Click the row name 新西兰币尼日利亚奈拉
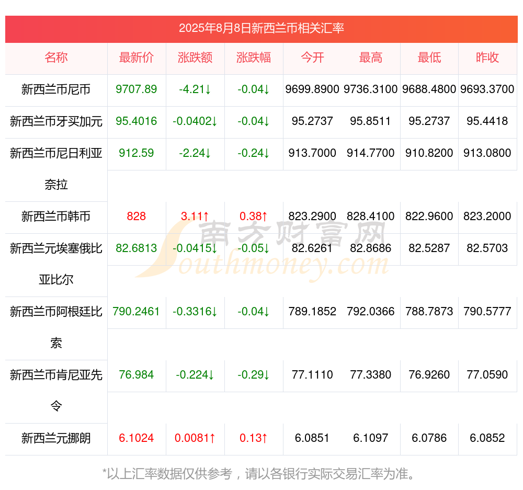Image resolution: width=523 pixels, height=490 pixels. coord(56,169)
